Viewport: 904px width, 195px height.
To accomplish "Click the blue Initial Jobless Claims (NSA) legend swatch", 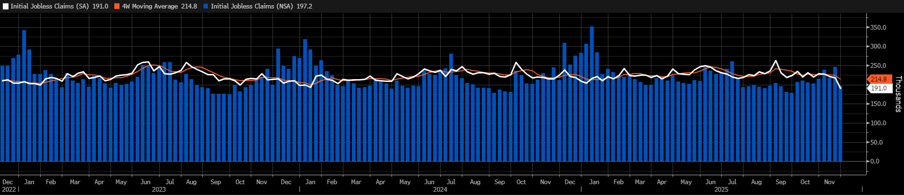I will coord(206,7).
